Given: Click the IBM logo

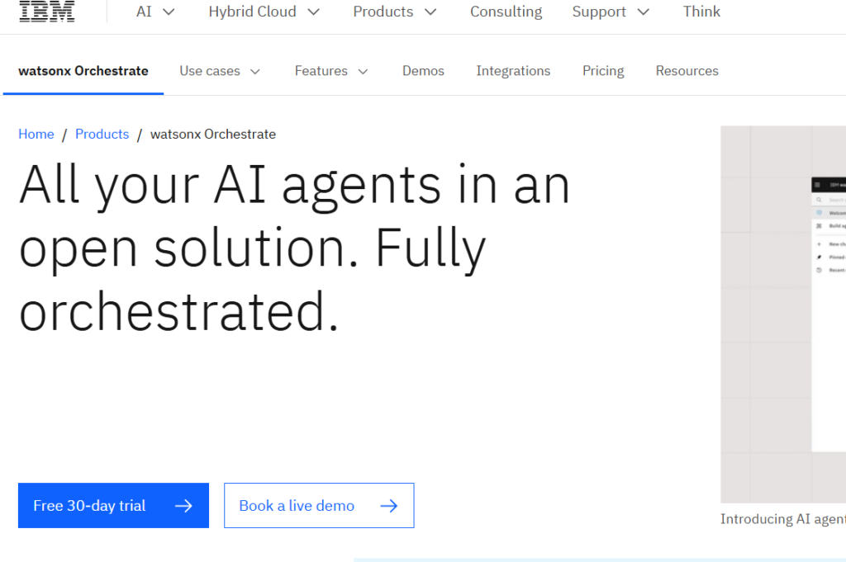Looking at the screenshot, I should 47,12.
